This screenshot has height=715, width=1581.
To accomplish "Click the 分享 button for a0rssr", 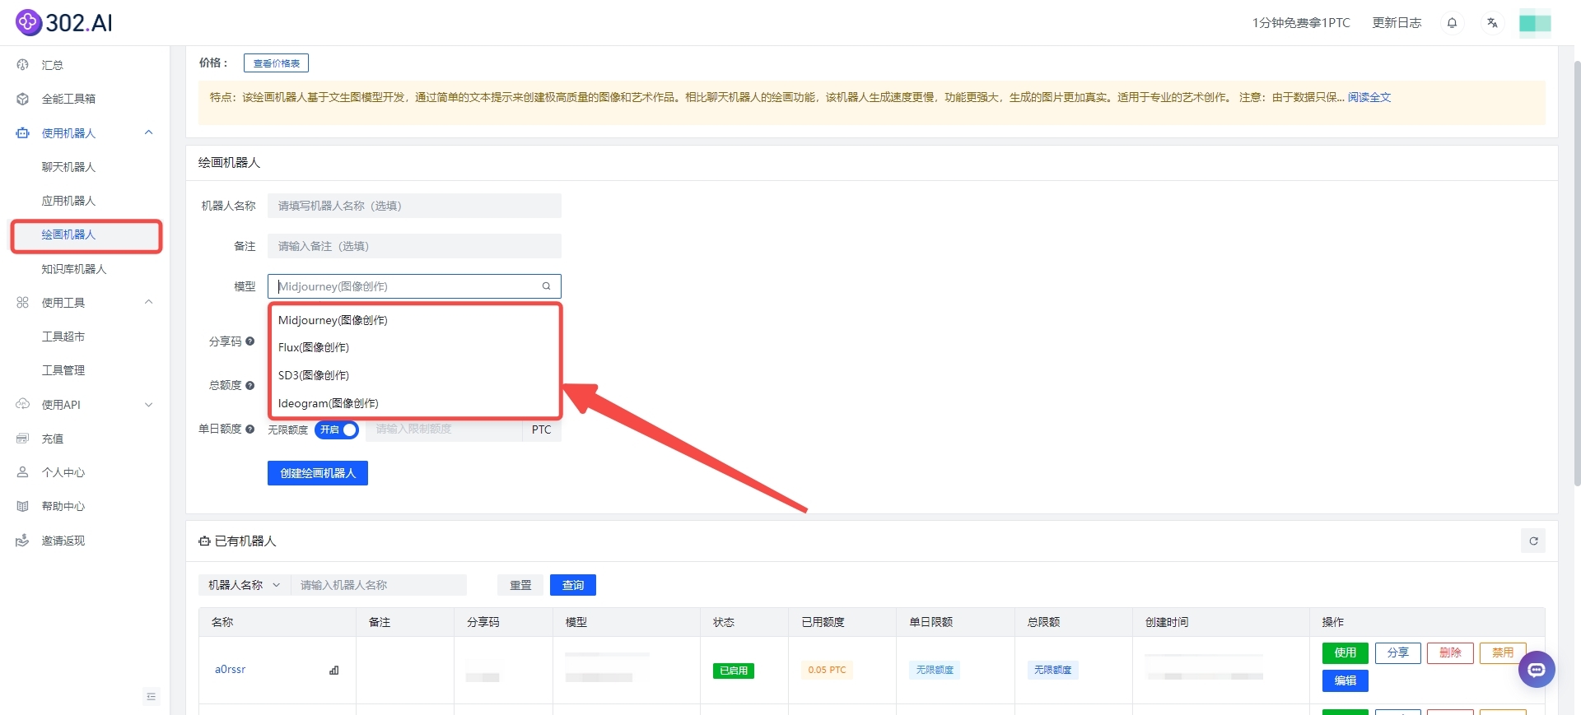I will (x=1398, y=652).
